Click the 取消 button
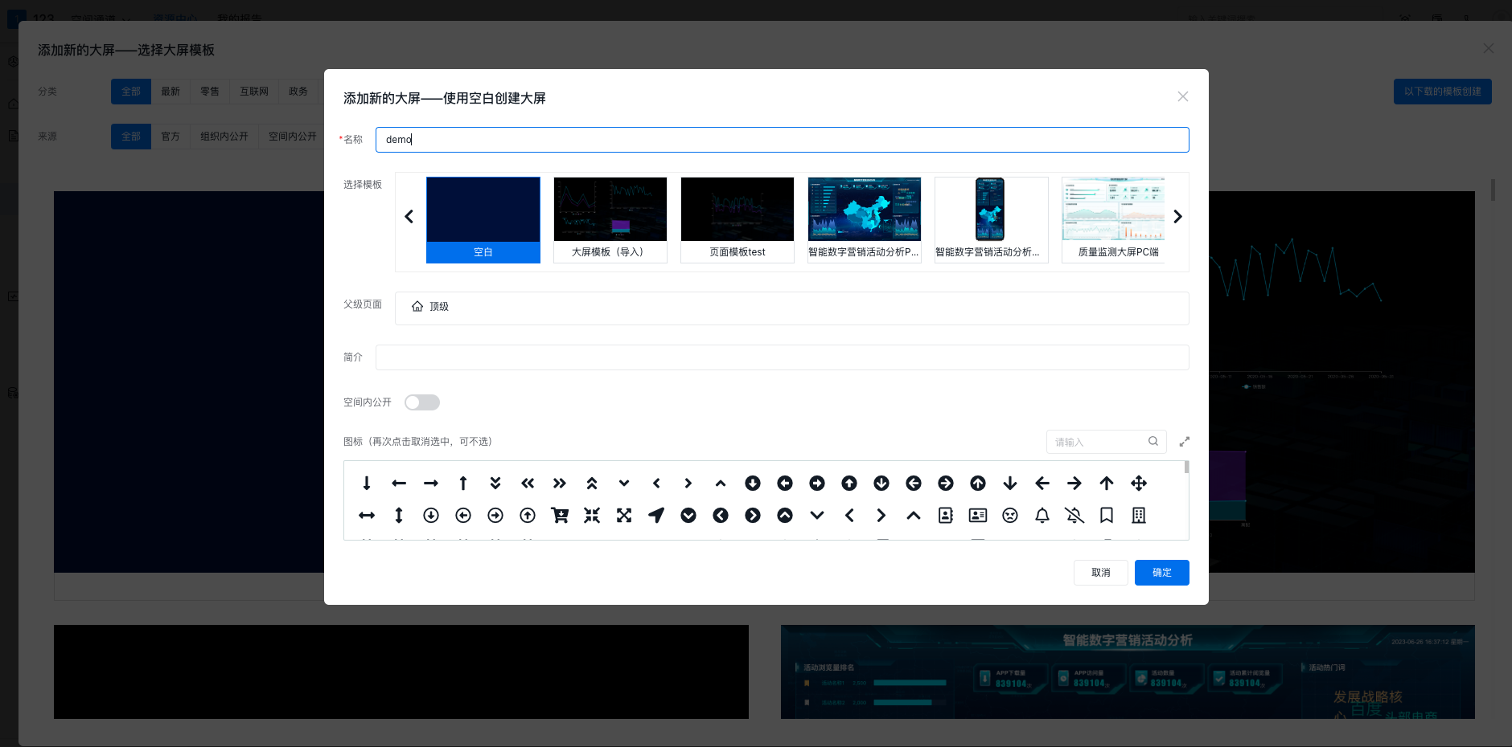Image resolution: width=1512 pixels, height=747 pixels. point(1101,573)
